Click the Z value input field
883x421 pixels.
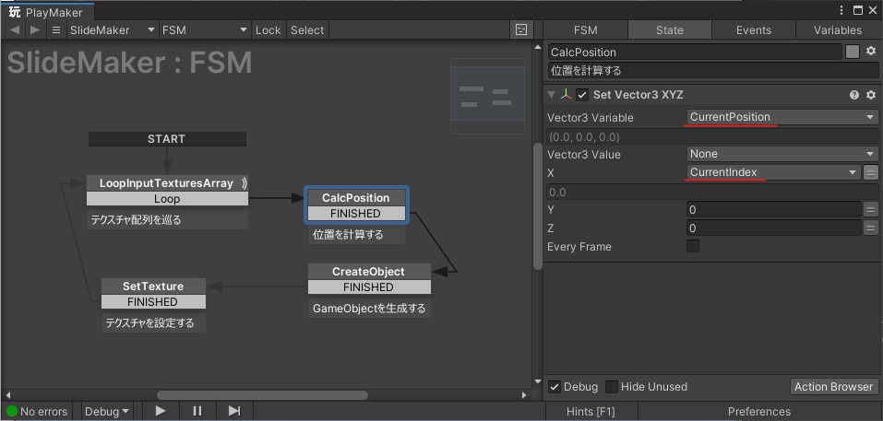click(x=774, y=228)
